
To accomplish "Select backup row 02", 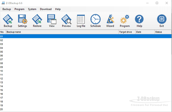I will (x=86, y=40).
